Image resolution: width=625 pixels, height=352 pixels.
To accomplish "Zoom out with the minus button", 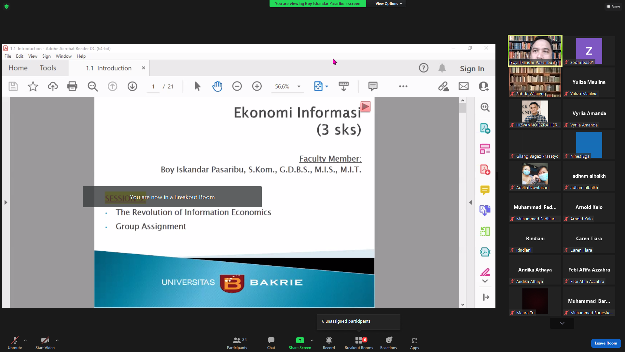I will (x=237, y=86).
